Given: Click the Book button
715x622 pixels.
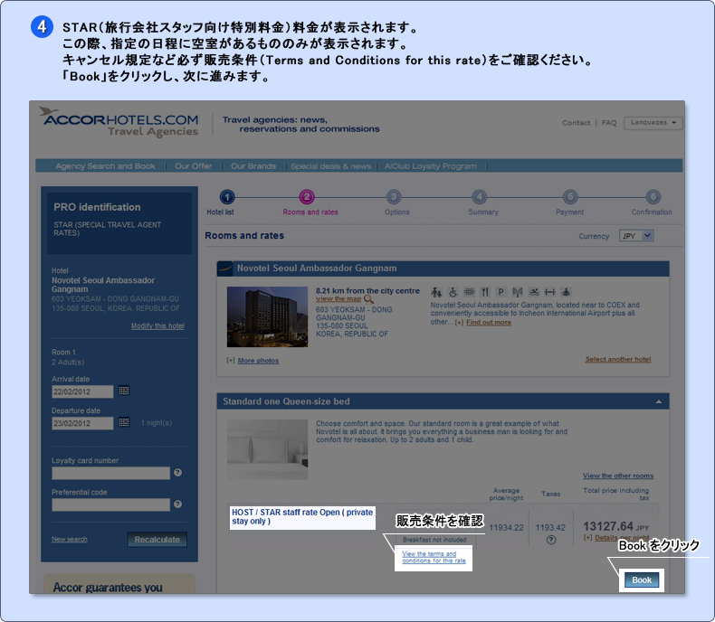Looking at the screenshot, I should click(642, 580).
